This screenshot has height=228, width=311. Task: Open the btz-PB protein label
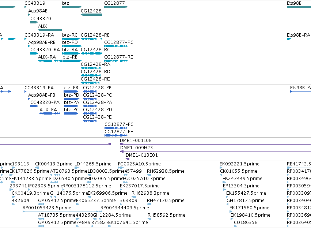(x=71, y=88)
